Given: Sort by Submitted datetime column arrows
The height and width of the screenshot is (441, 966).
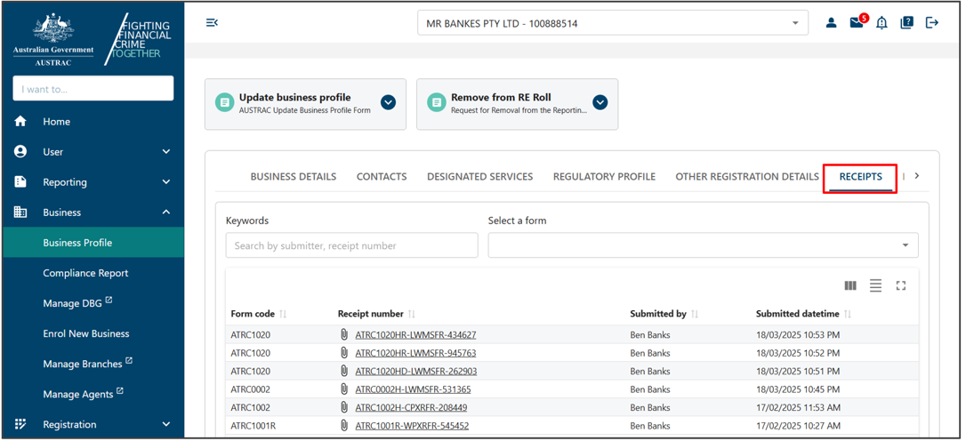Looking at the screenshot, I should pos(848,314).
